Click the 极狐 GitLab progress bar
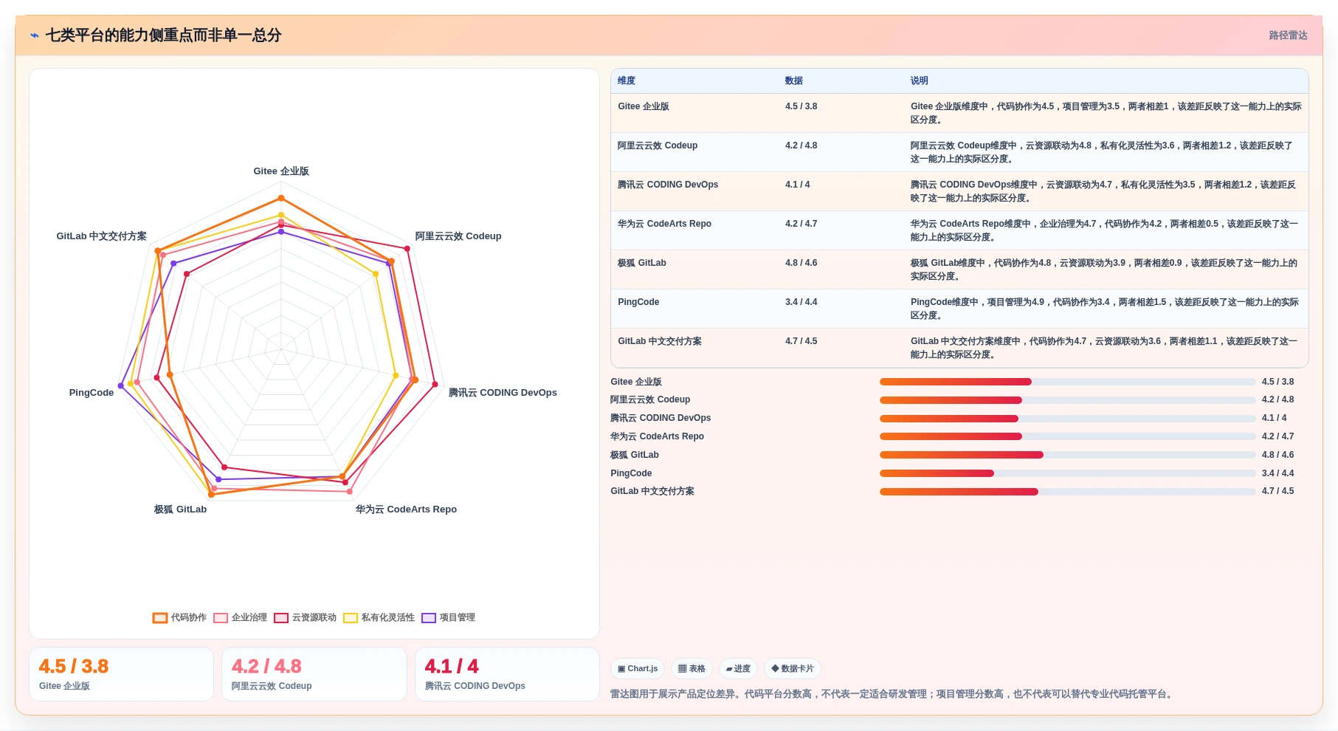 (x=1067, y=455)
